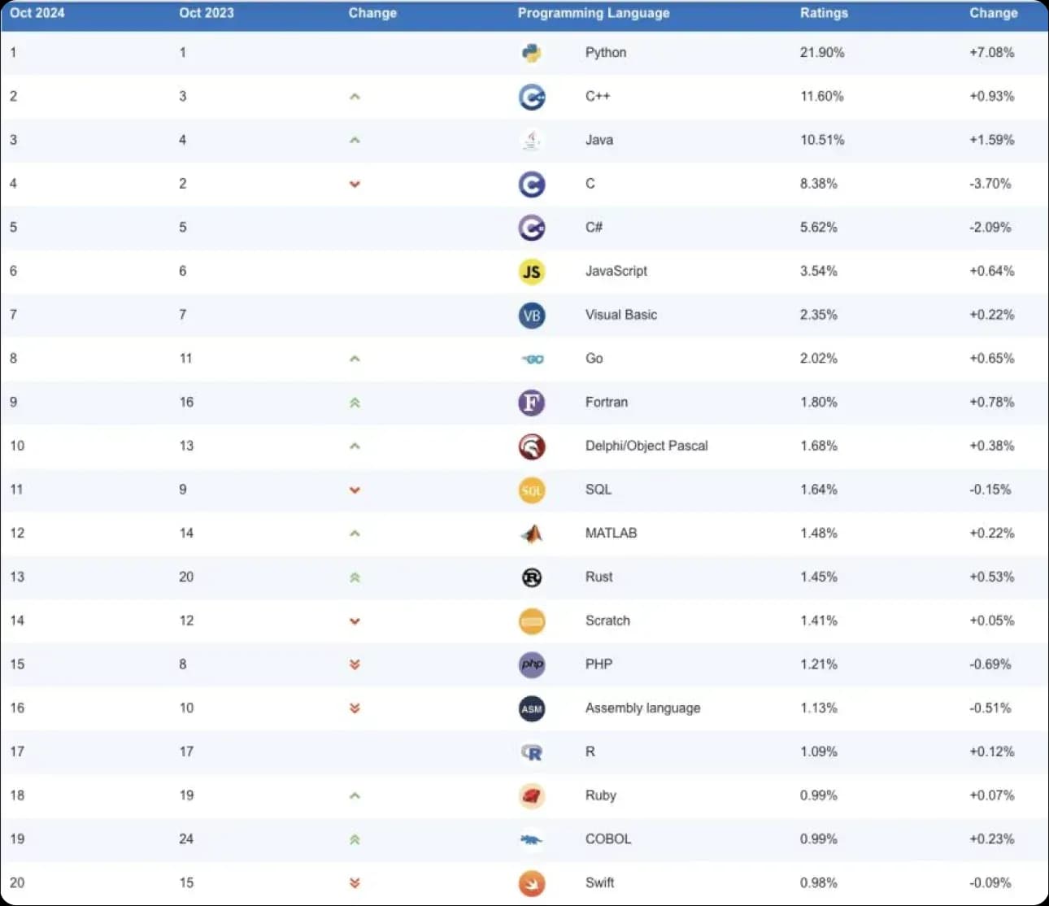
Task: Click the orange Swift bird icon
Action: (x=532, y=883)
